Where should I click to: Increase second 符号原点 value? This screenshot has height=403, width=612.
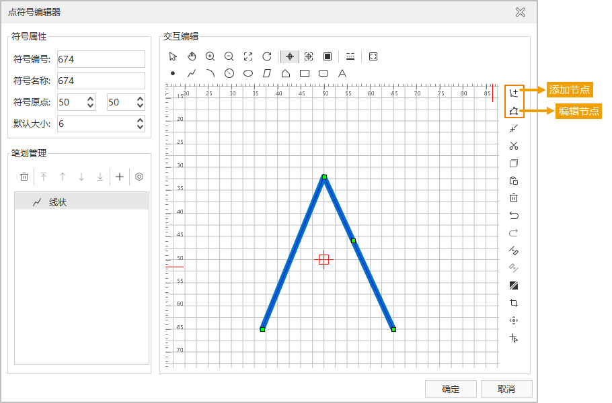coord(141,99)
